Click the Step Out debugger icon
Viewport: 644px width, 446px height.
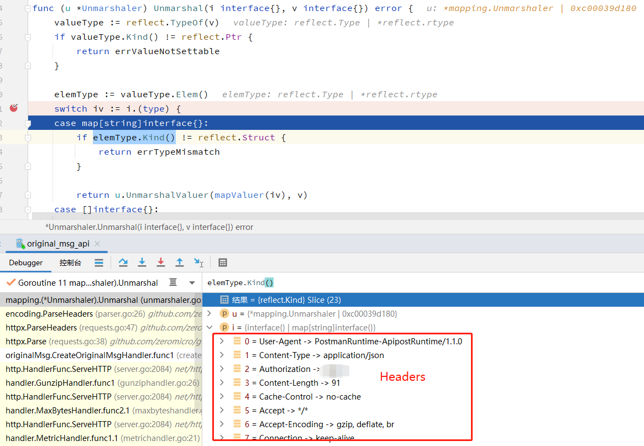pyautogui.click(x=179, y=262)
